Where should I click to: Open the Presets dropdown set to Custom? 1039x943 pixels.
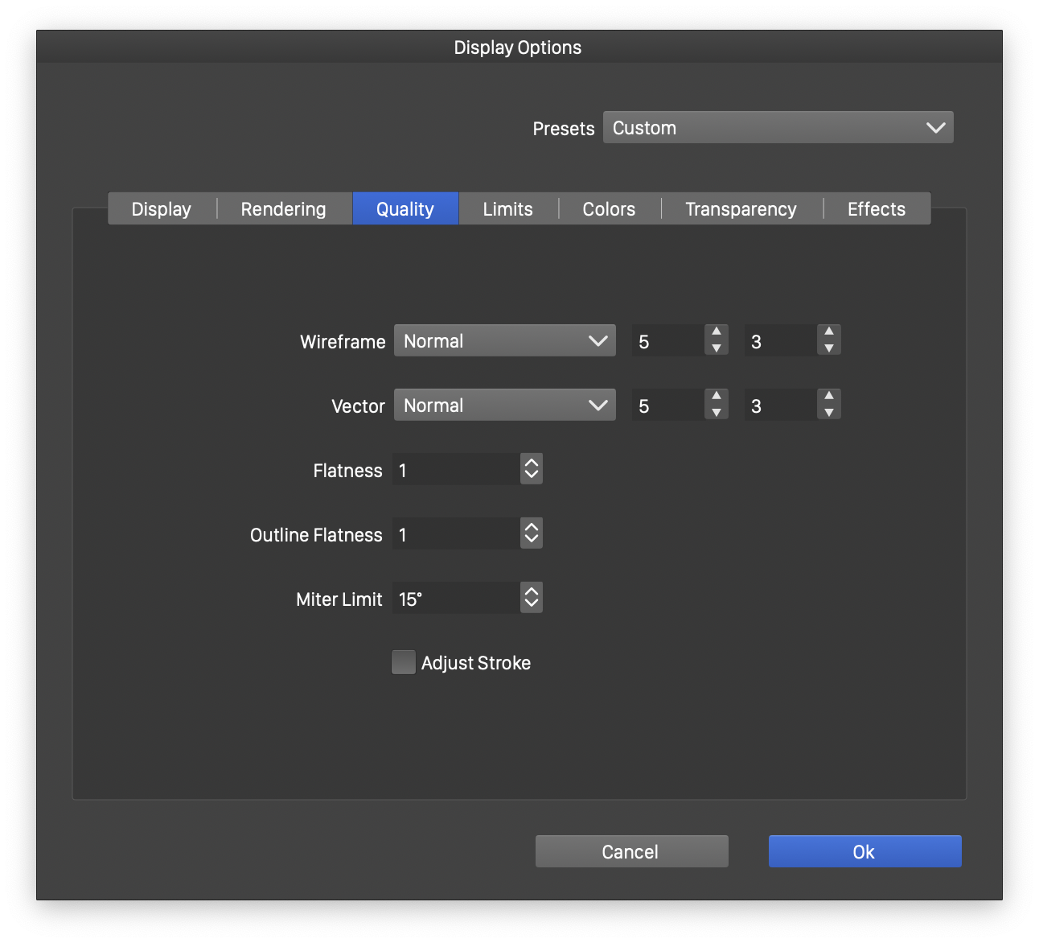778,128
